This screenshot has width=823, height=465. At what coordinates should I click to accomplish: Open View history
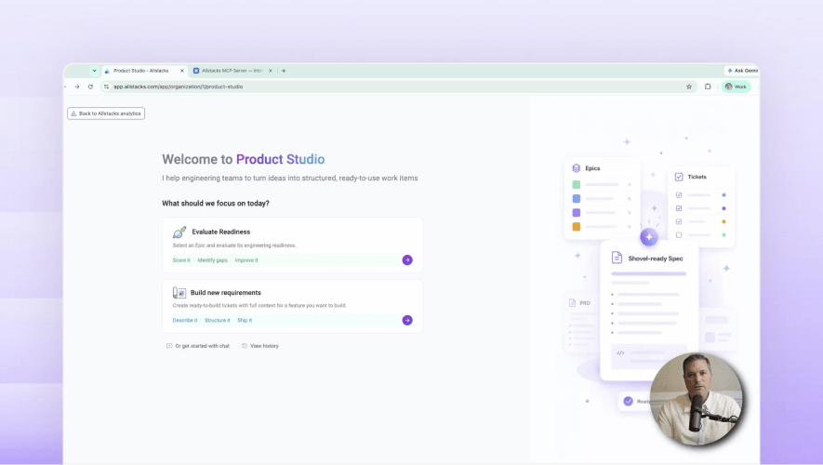pyautogui.click(x=260, y=346)
